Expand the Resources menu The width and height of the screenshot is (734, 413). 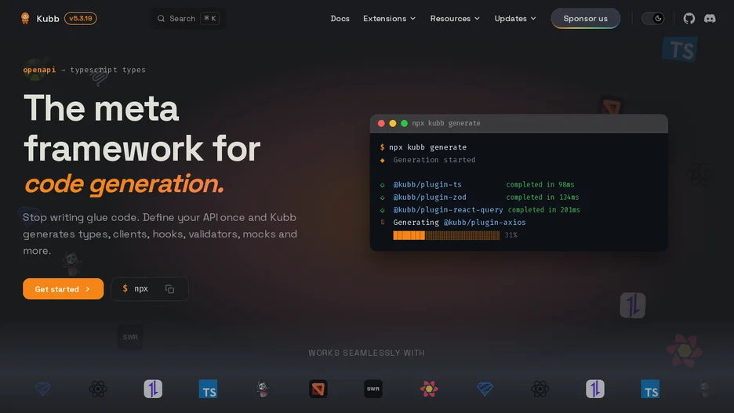(455, 18)
